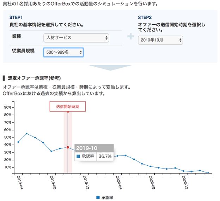Click the data point near 25% after tooltip
Image resolution: width=220 pixels, height=201 pixels.
[117, 156]
